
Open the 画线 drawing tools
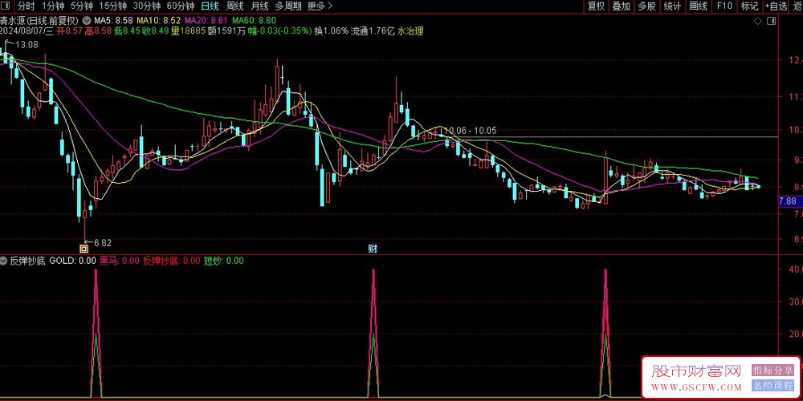[x=699, y=6]
